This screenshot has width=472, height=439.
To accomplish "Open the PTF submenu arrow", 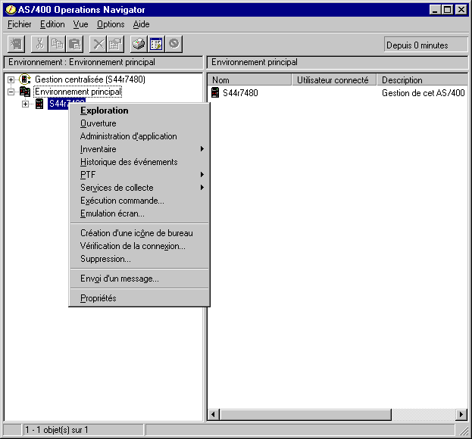I will (x=202, y=174).
